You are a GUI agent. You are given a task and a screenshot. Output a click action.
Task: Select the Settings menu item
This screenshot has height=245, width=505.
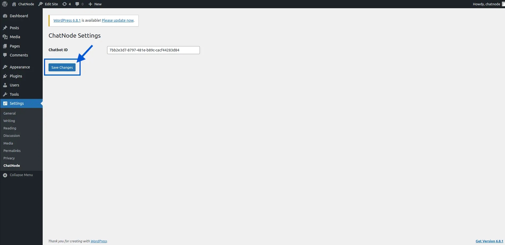(x=21, y=103)
